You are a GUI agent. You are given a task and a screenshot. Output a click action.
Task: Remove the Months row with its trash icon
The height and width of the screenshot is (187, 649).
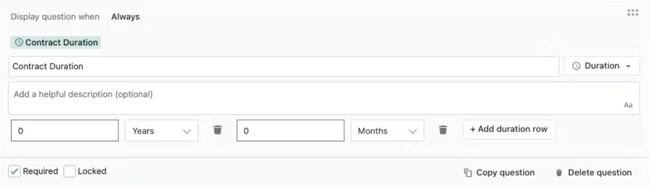coord(443,130)
